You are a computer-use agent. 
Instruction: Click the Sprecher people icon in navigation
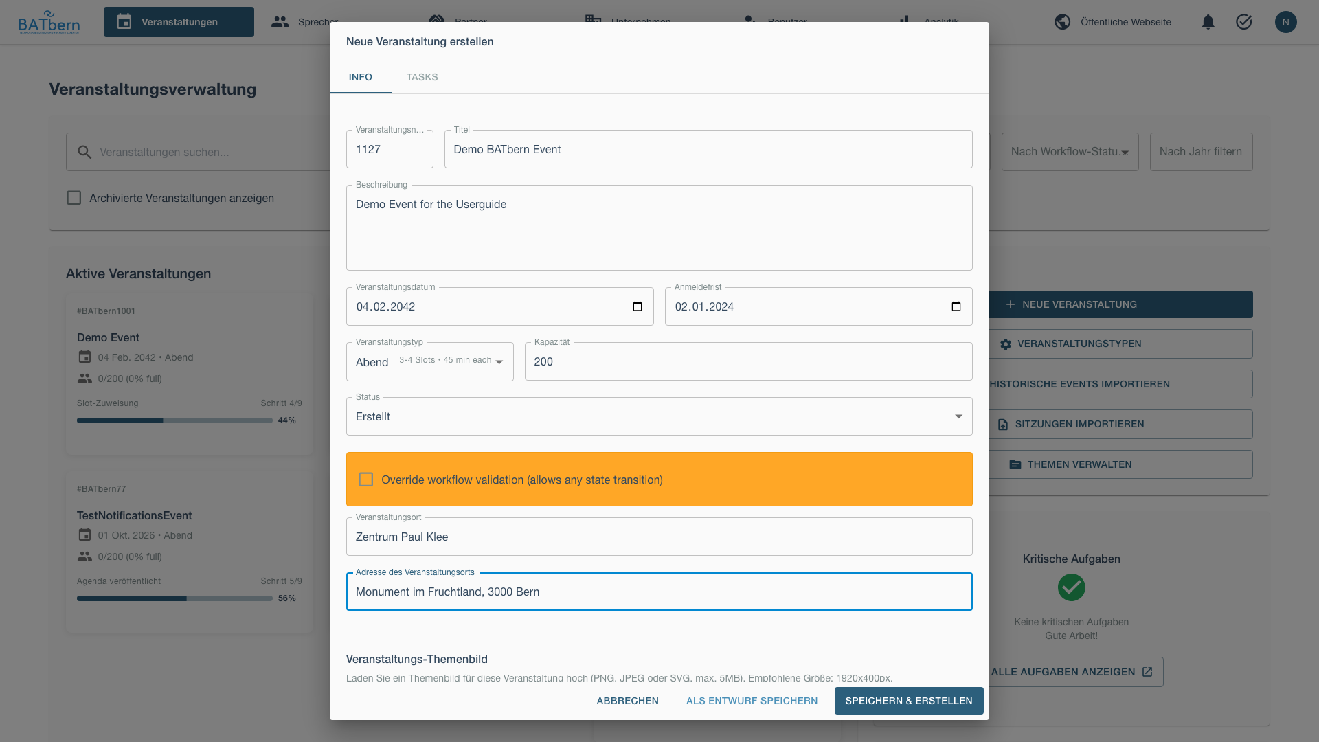coord(280,22)
